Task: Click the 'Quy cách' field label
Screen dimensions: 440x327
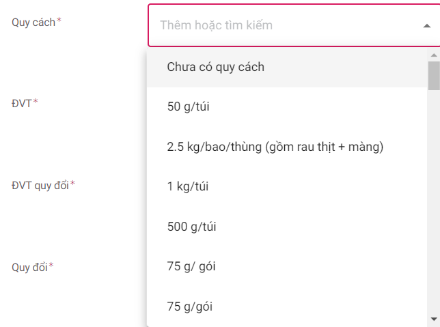Action: 33,21
